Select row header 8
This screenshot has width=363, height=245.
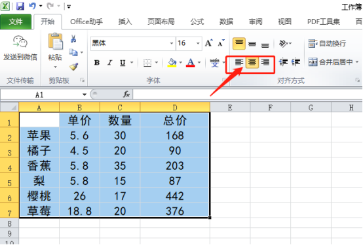[x=9, y=223]
